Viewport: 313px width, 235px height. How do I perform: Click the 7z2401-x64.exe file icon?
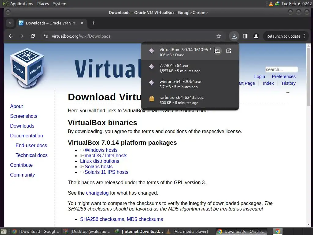(152, 66)
